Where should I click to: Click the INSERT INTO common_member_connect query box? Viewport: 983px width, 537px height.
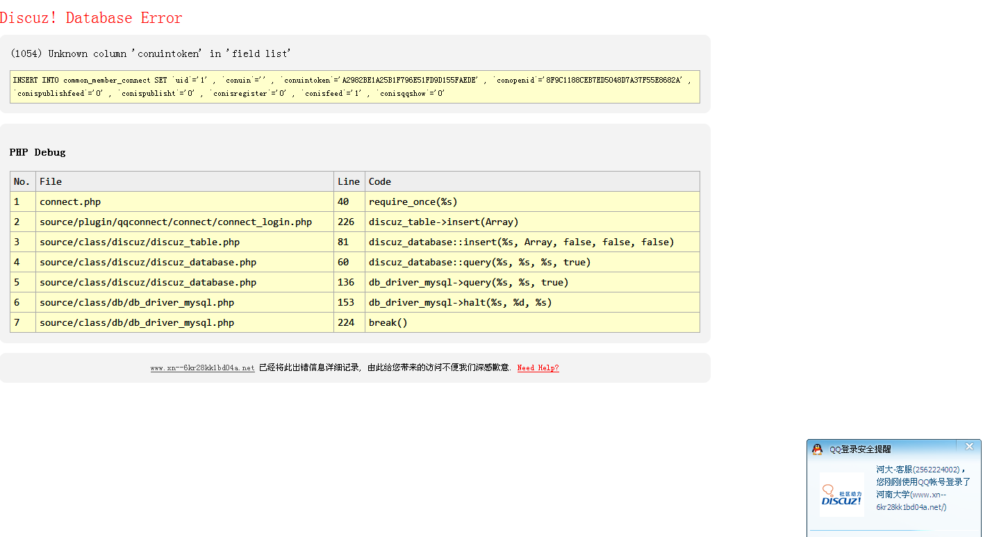(x=355, y=87)
